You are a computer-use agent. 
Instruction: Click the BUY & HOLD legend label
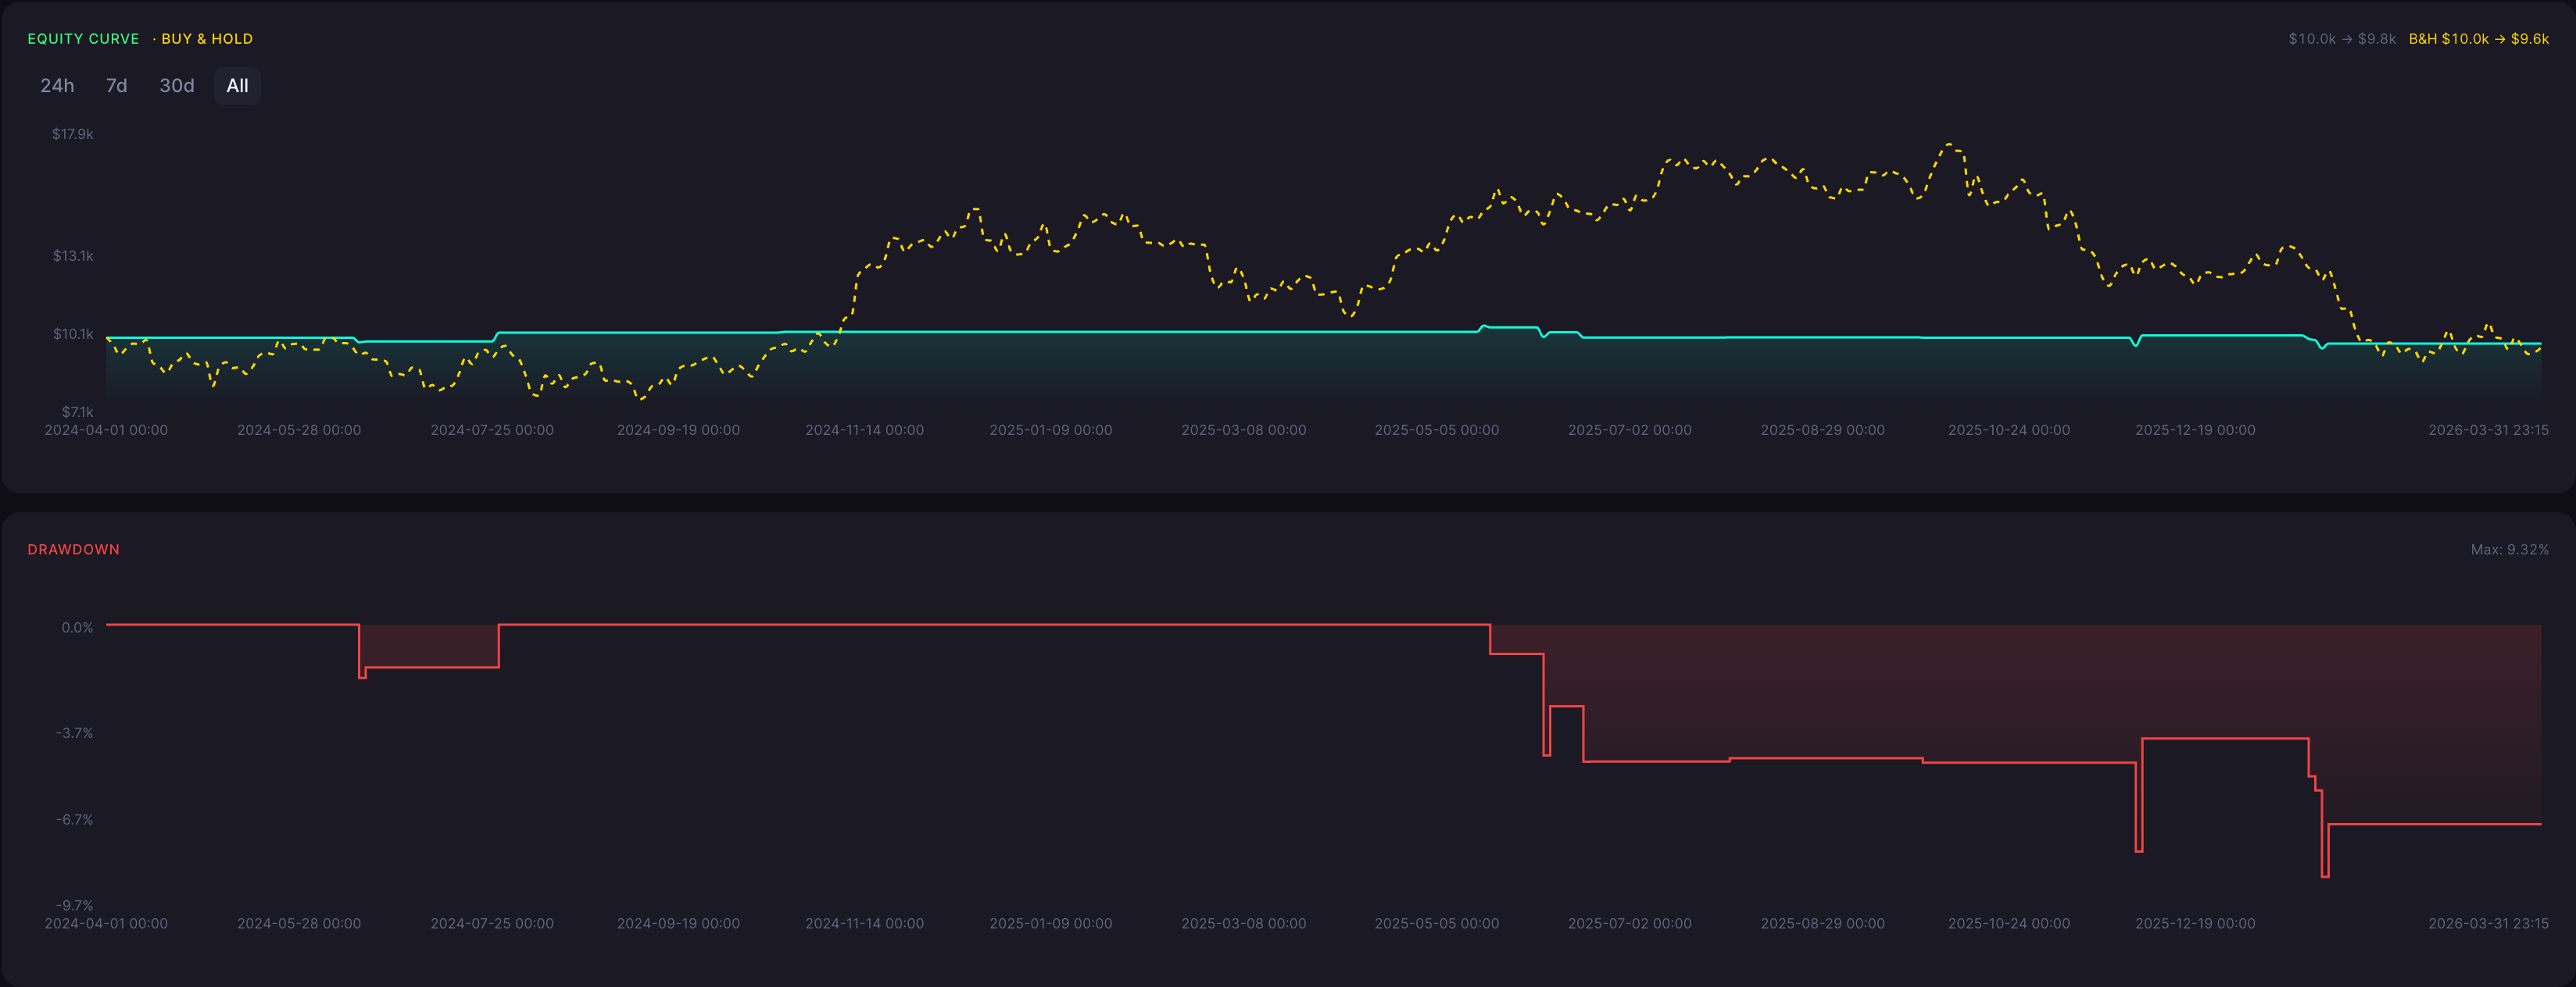pos(207,39)
